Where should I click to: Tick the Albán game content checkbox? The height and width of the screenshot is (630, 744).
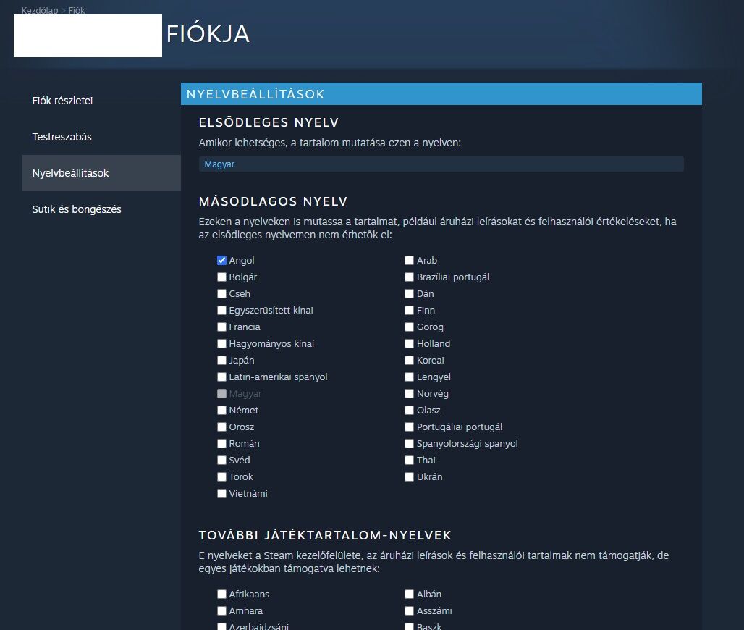[x=410, y=595]
